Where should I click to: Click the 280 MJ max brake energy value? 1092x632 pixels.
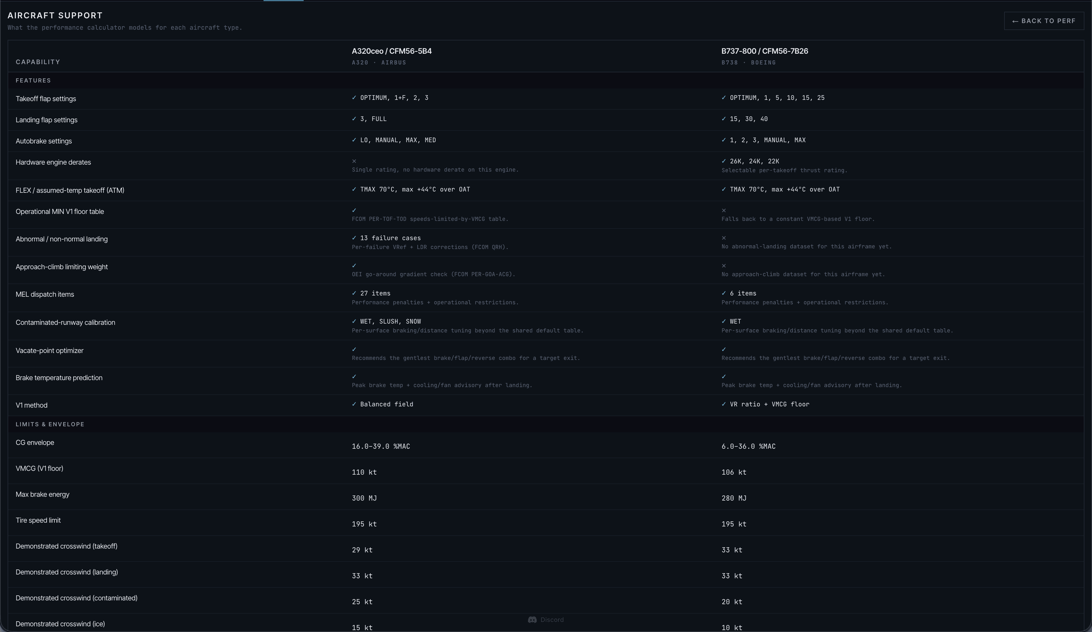click(x=734, y=499)
